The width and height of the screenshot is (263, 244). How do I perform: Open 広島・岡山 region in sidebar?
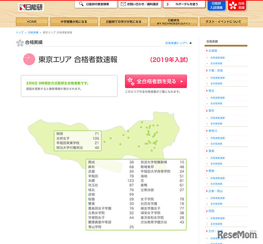215,191
